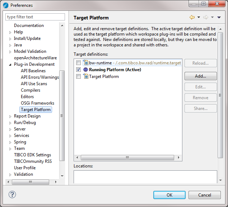Select Documentation in preferences tree
The height and width of the screenshot is (207, 228).
pyautogui.click(x=29, y=26)
